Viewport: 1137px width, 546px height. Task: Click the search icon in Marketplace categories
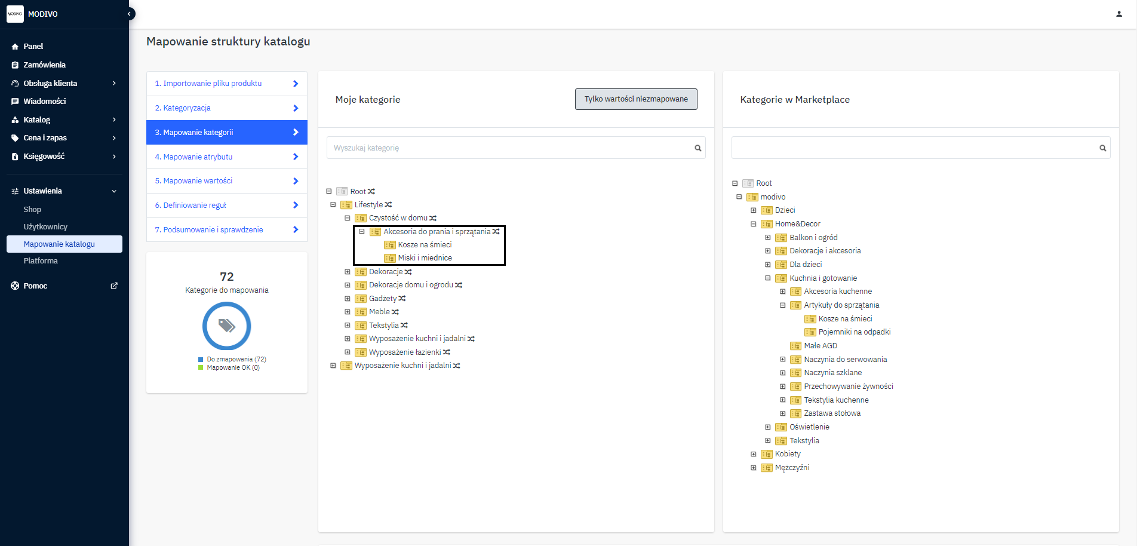[x=1102, y=148]
